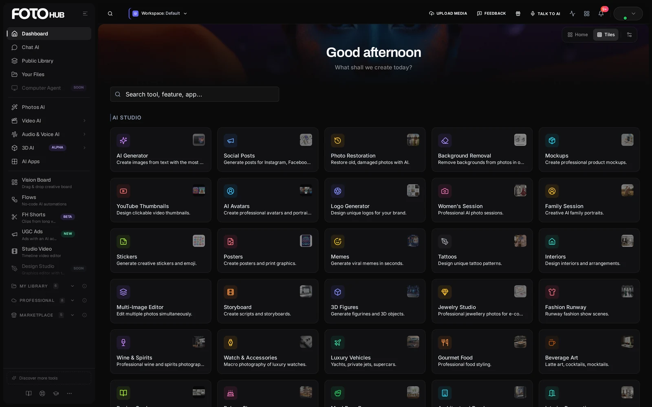Click the Gourmet Food utensils icon
This screenshot has height=407, width=652.
[x=445, y=342]
